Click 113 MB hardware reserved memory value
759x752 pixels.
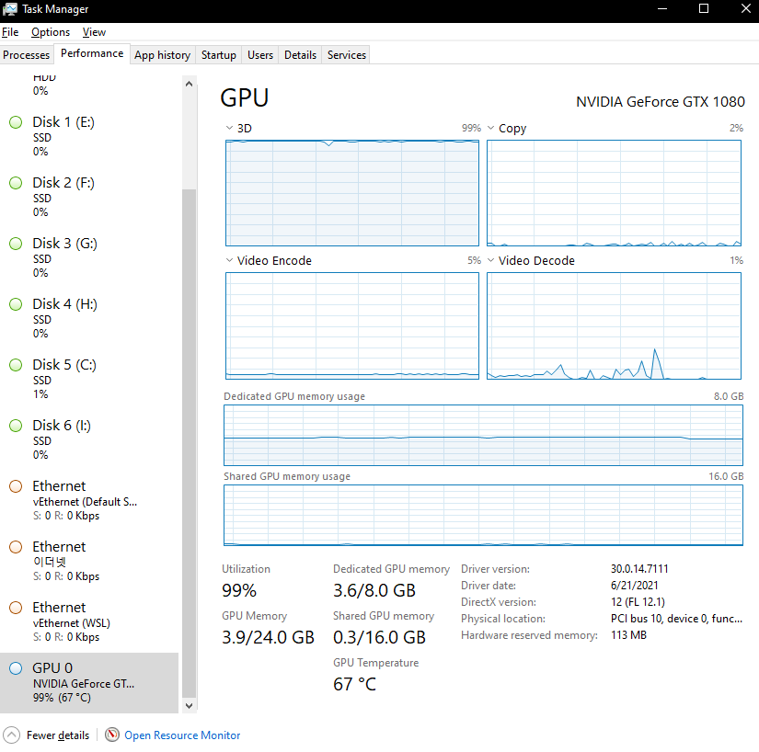click(628, 635)
